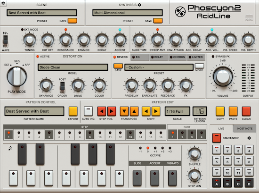Select octave +1 LED
This screenshot has width=259, height=193.
point(155,148)
